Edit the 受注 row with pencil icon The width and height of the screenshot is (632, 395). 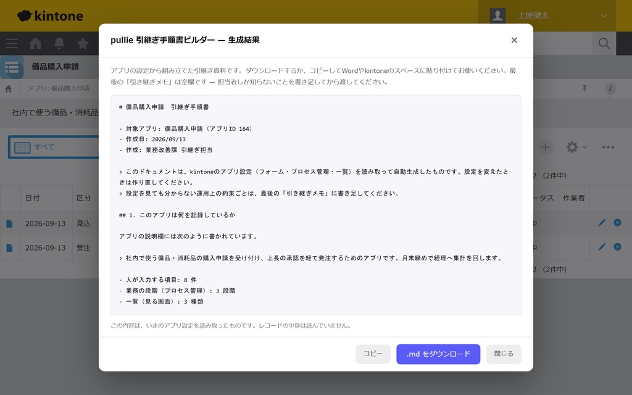pyautogui.click(x=602, y=247)
